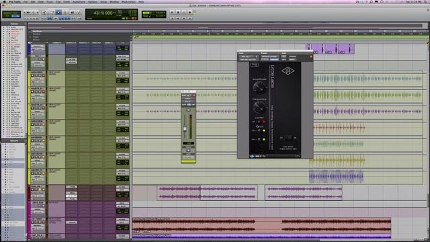Screen dimensions: 430x242
Task: Open the plugin preset dropdown
Action: coord(269,56)
